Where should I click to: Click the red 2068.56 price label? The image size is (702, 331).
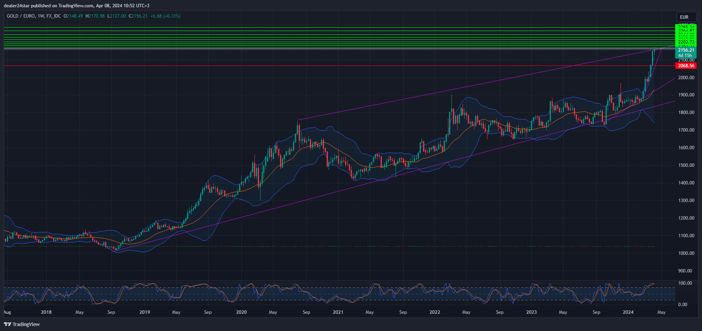tap(686, 66)
